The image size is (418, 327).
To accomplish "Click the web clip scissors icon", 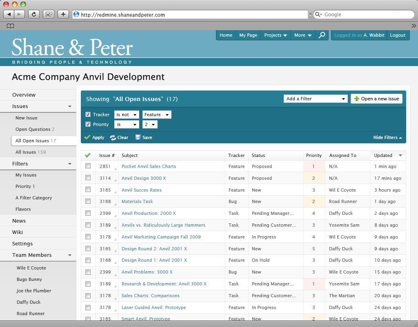I will [x=49, y=14].
